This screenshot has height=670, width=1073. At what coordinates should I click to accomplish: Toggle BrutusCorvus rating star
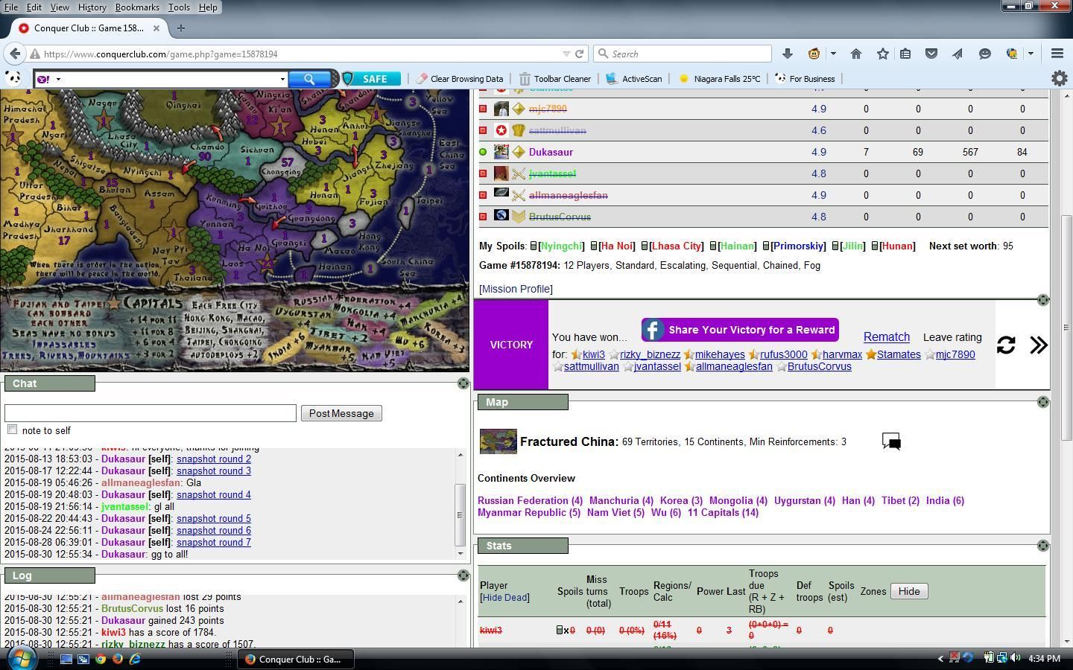coord(782,366)
